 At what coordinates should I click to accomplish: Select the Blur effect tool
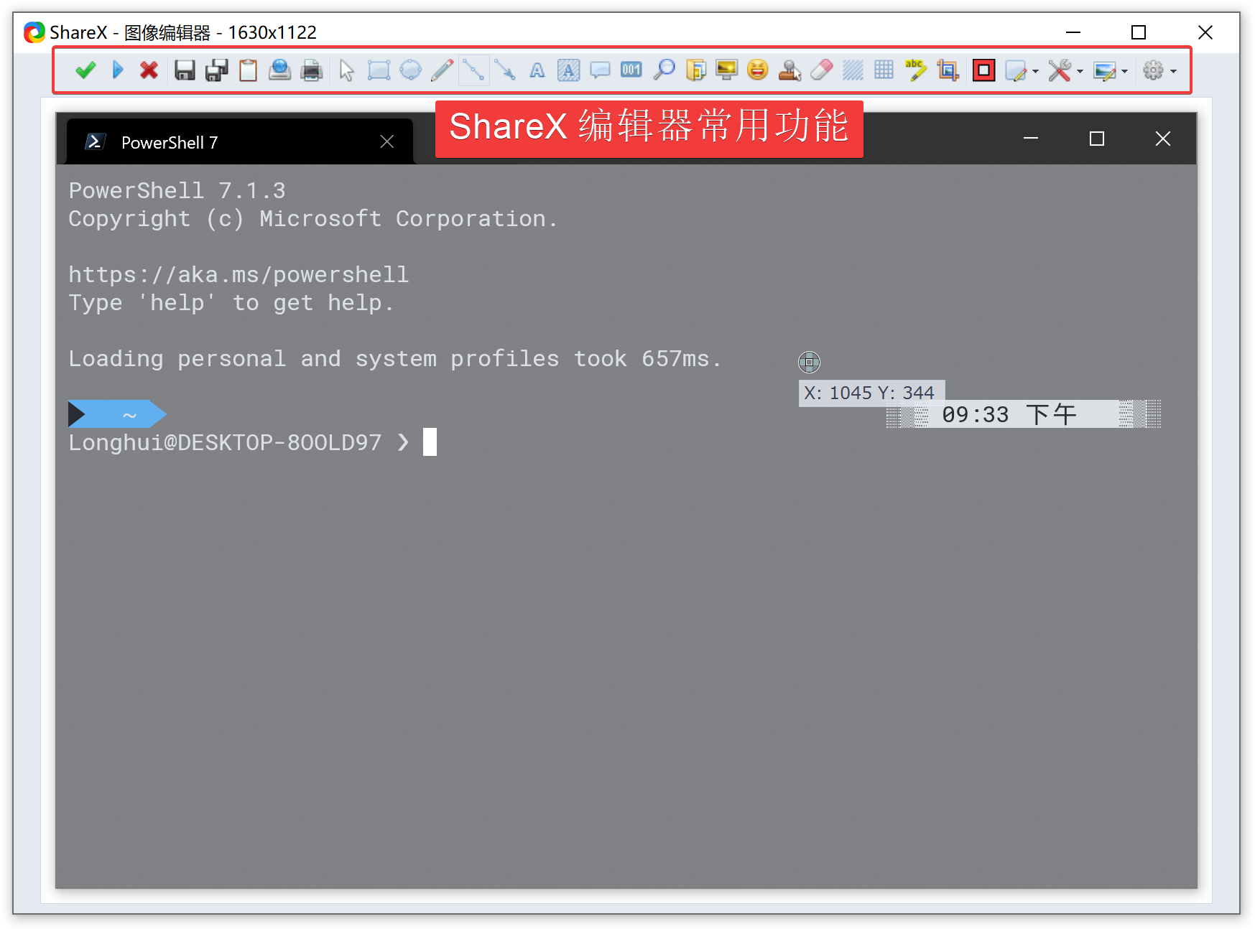tap(853, 70)
